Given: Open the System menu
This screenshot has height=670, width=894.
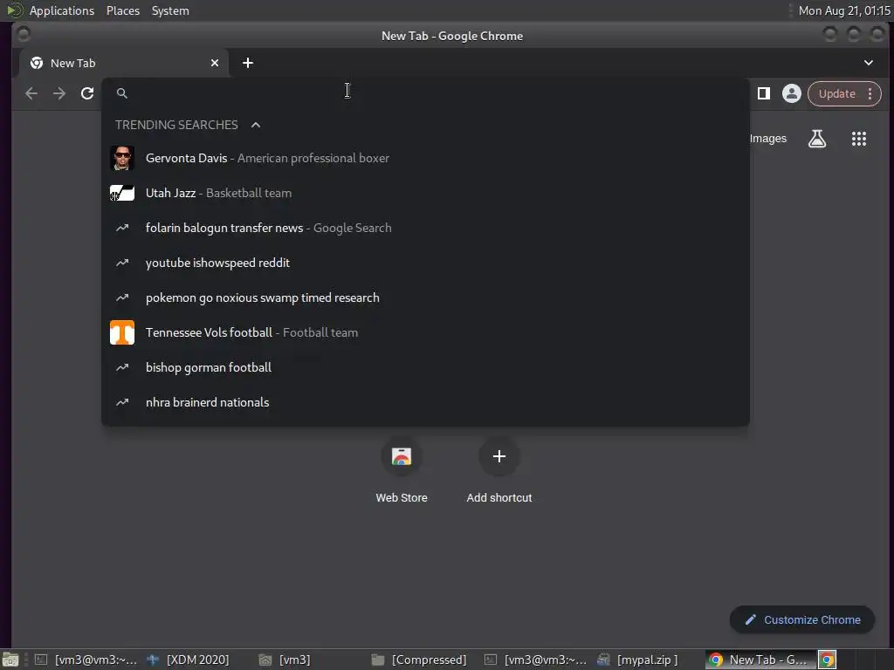Looking at the screenshot, I should pyautogui.click(x=170, y=10).
